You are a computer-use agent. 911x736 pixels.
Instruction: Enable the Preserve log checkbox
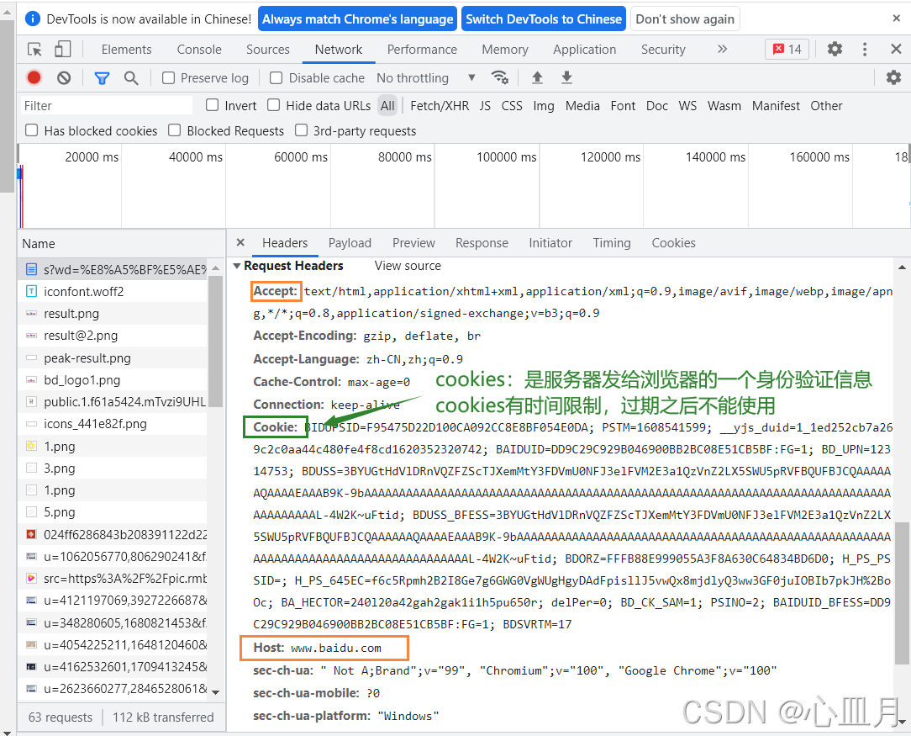168,78
